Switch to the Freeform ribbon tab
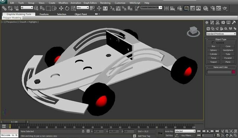This screenshot has height=138, width=238. click(44, 14)
